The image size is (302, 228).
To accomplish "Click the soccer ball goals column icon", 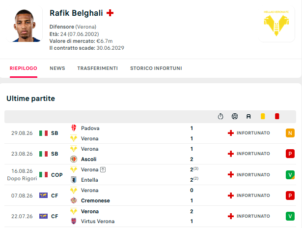I will pyautogui.click(x=235, y=116).
